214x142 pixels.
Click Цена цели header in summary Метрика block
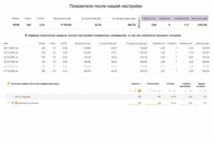coord(199,18)
